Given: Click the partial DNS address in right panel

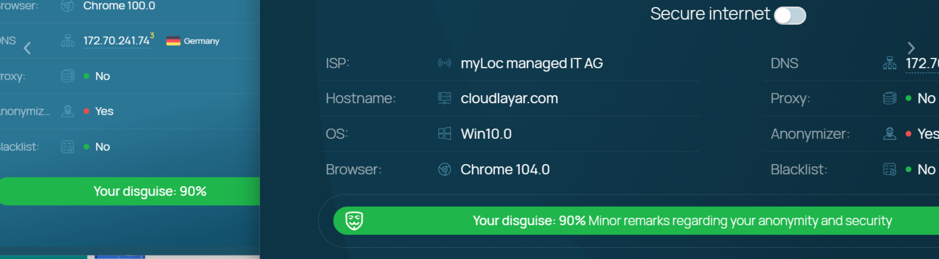Looking at the screenshot, I should pyautogui.click(x=922, y=64).
